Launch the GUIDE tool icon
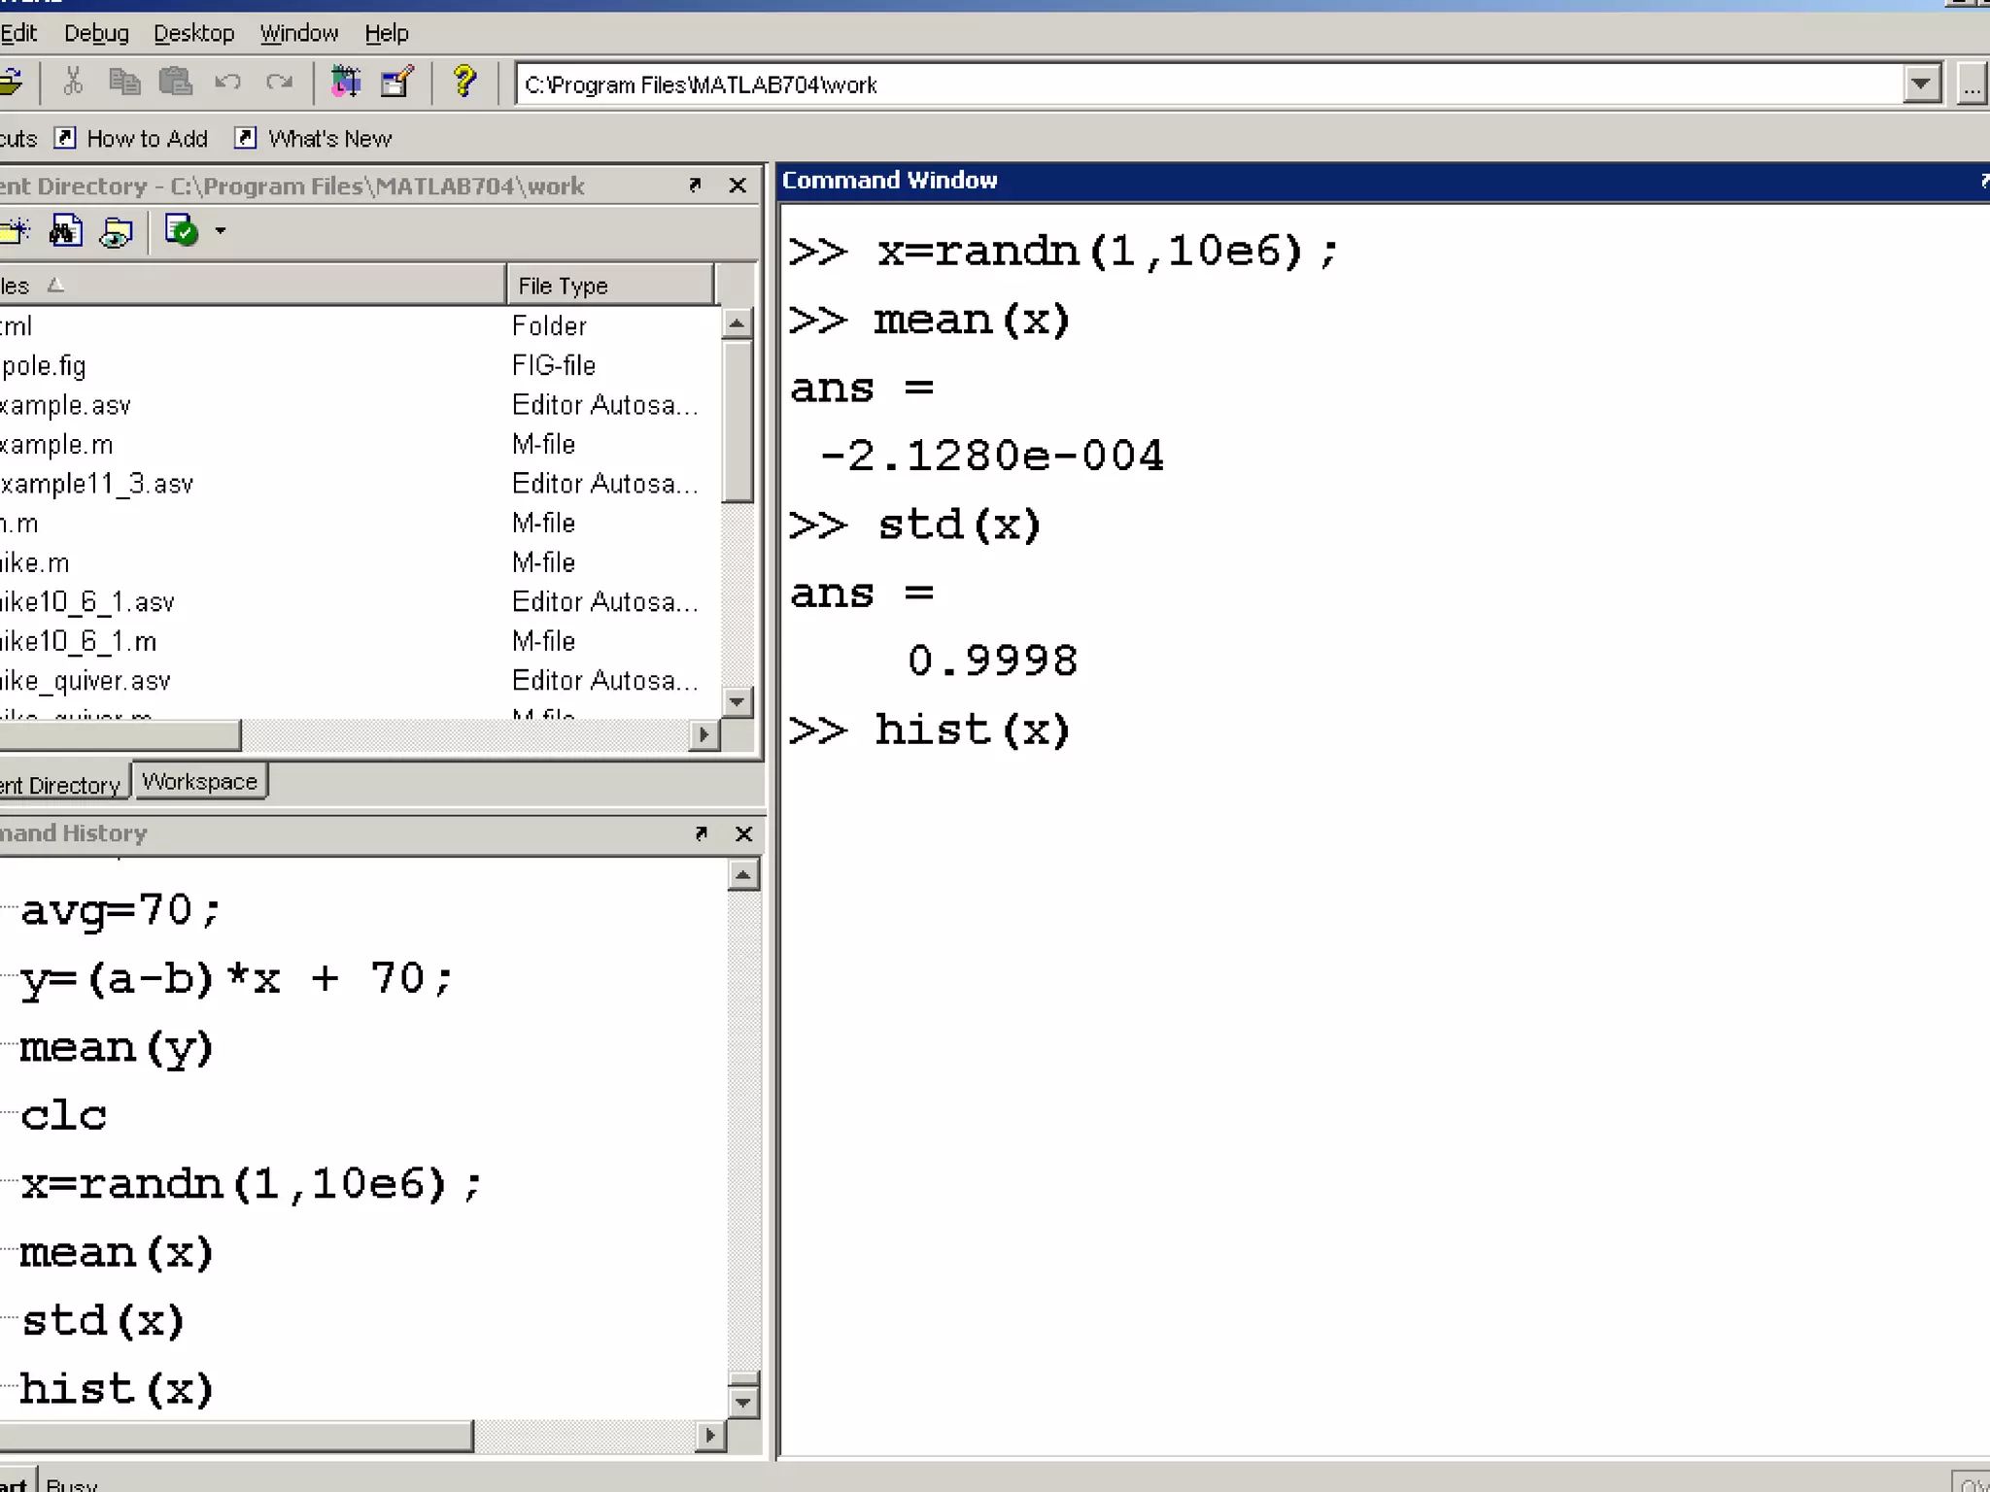This screenshot has width=1990, height=1492. click(396, 83)
